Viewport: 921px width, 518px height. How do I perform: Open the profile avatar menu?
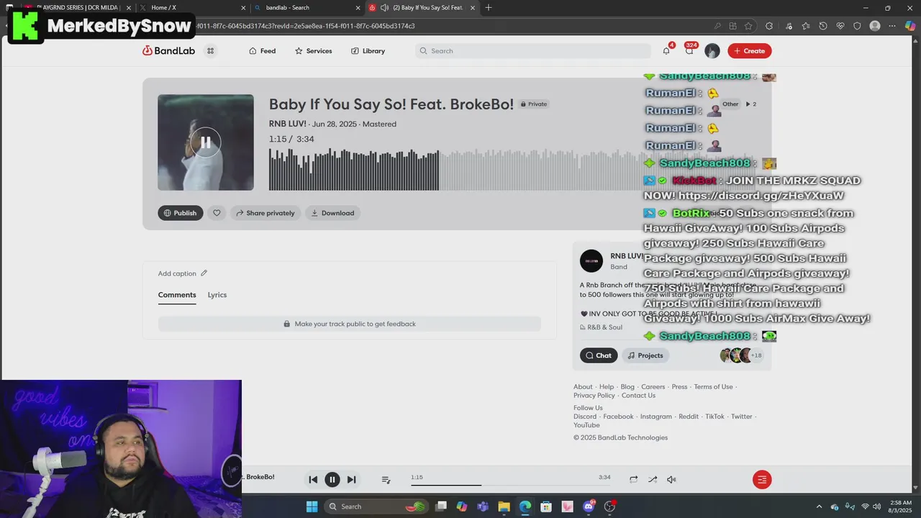[712, 51]
